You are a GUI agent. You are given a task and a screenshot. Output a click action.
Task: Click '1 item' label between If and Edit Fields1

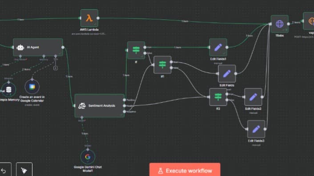coord(177,47)
